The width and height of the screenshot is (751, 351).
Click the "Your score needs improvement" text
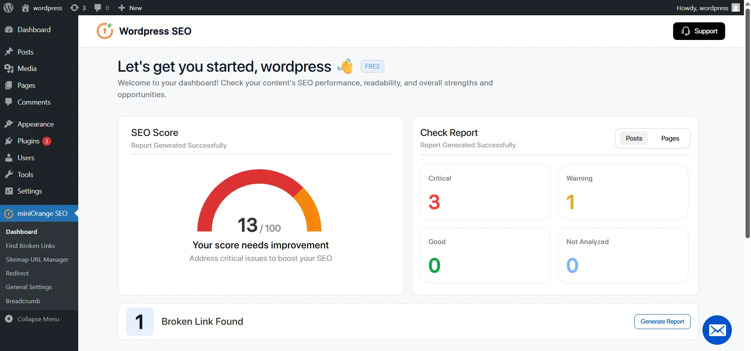(x=261, y=245)
